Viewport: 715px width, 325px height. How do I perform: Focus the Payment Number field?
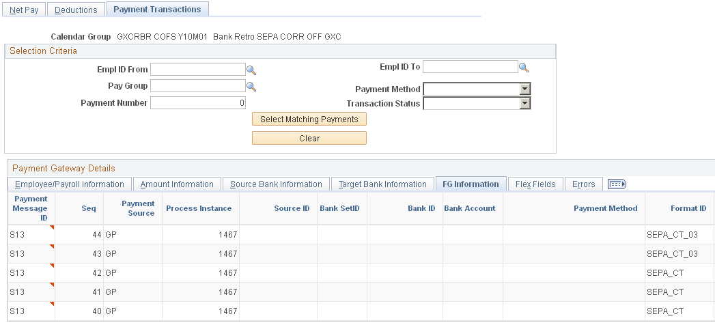click(198, 102)
